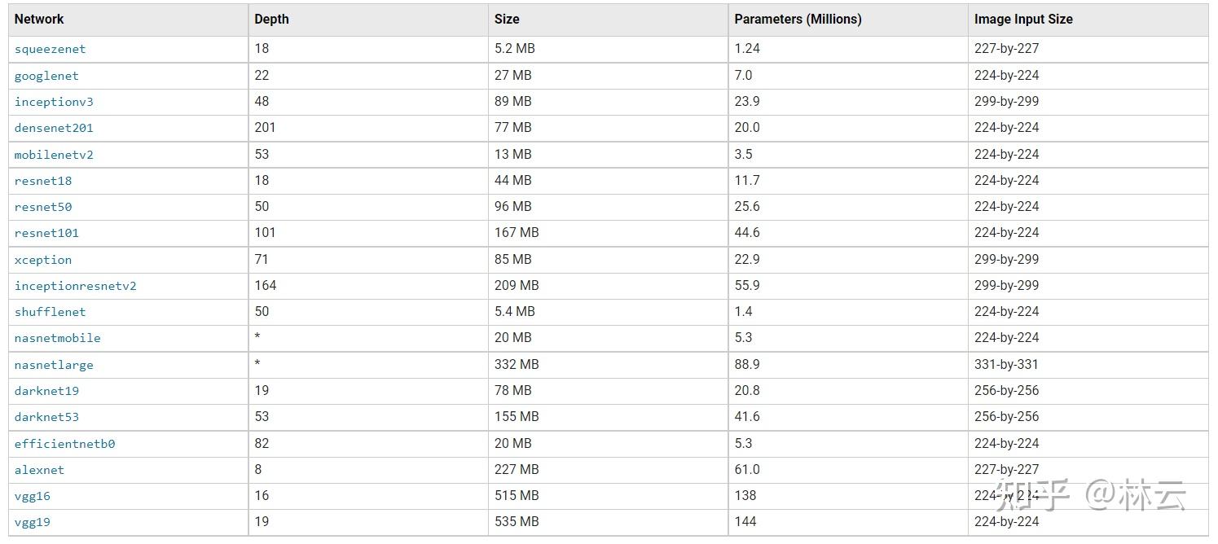
Task: Open the densenet201 link
Action: pyautogui.click(x=54, y=128)
